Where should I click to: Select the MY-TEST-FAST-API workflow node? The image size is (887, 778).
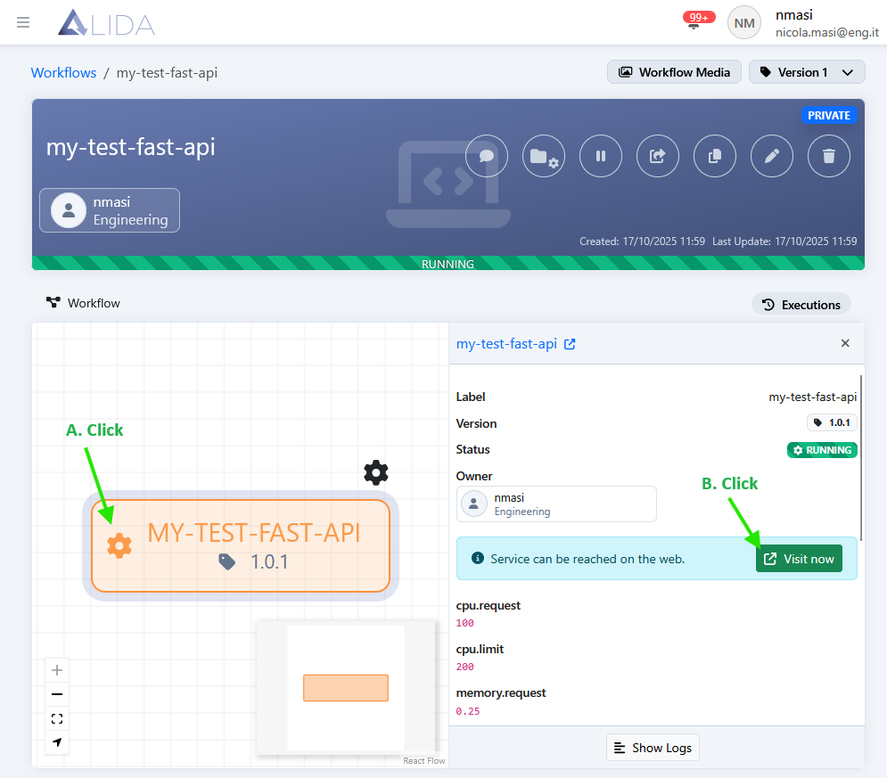(x=241, y=545)
